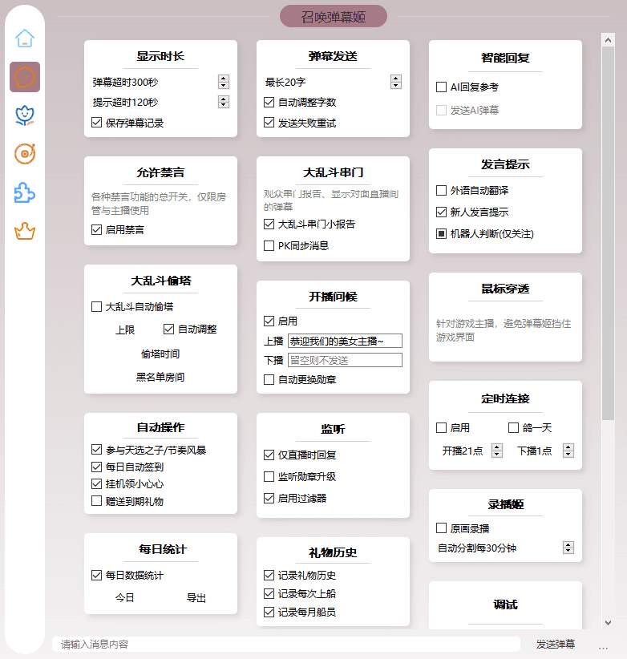Select the chat bubble sidebar icon
Screen dimensions: 627x659
point(25,77)
